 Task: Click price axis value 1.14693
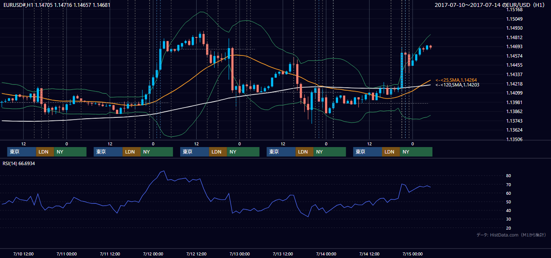(x=514, y=46)
